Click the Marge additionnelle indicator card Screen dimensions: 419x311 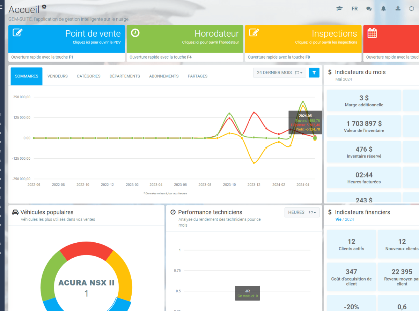point(364,101)
